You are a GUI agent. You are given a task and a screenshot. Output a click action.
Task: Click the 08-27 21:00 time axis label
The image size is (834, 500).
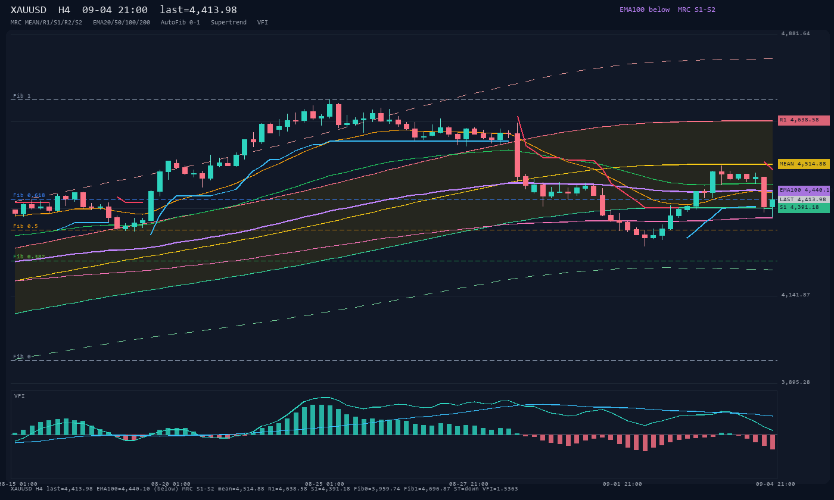pos(469,484)
